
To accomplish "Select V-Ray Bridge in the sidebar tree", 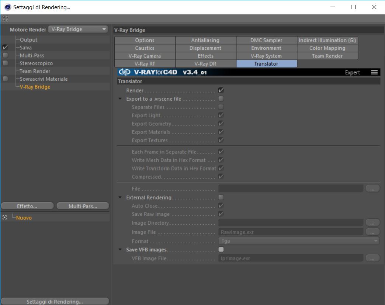I will pos(35,87).
